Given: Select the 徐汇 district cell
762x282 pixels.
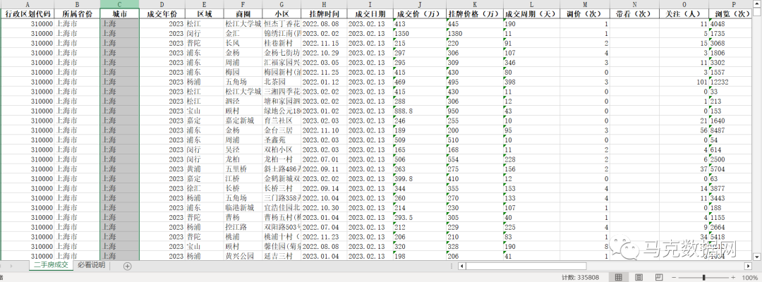Looking at the screenshot, I should 205,188.
